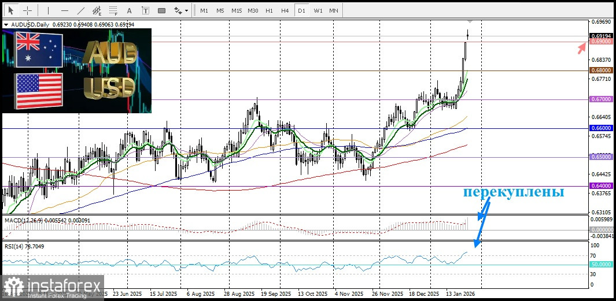Switch to M1 timeframe
This screenshot has width=616, height=301.
(204, 10)
